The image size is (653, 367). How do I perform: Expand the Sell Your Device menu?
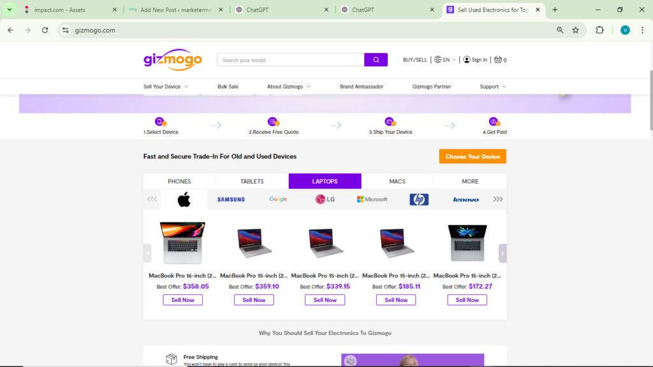coord(166,87)
